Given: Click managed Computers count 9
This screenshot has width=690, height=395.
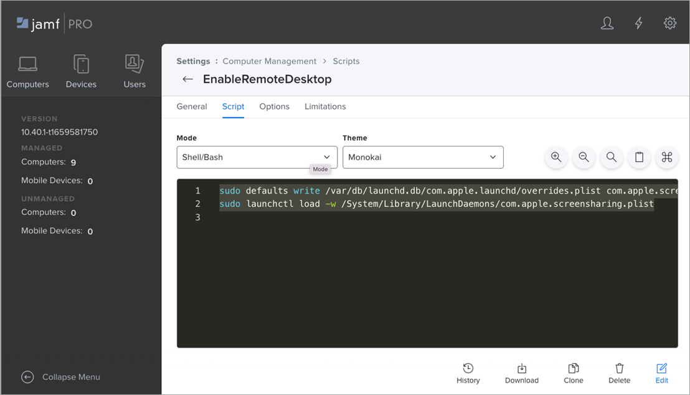Looking at the screenshot, I should pyautogui.click(x=73, y=163).
